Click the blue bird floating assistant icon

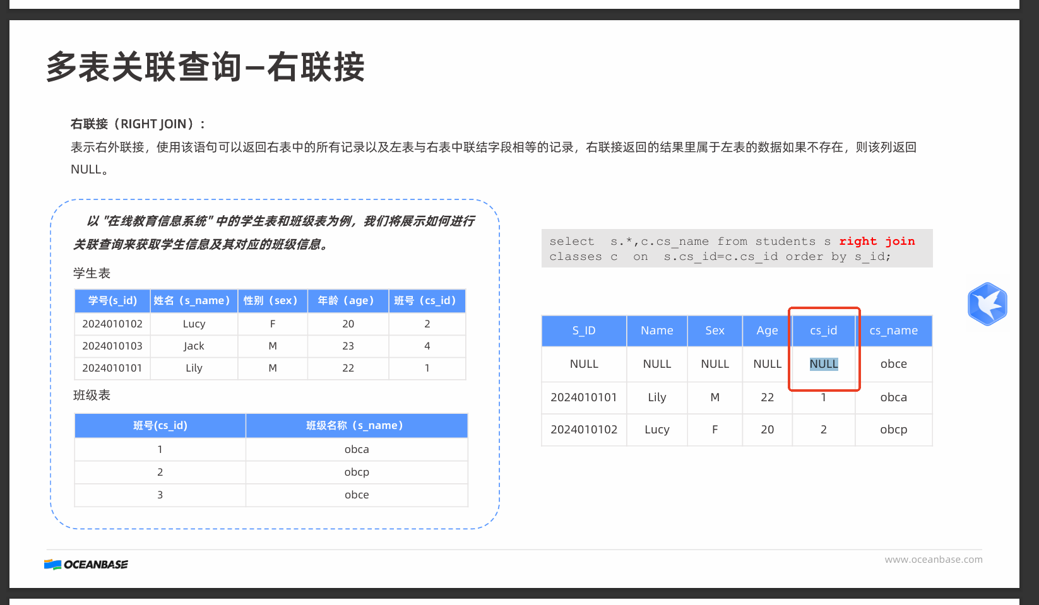click(987, 304)
